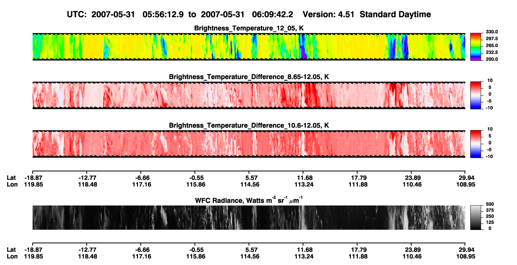Click latitude '11.68' on the upper axis
The height and width of the screenshot is (265, 517).
pyautogui.click(x=303, y=178)
